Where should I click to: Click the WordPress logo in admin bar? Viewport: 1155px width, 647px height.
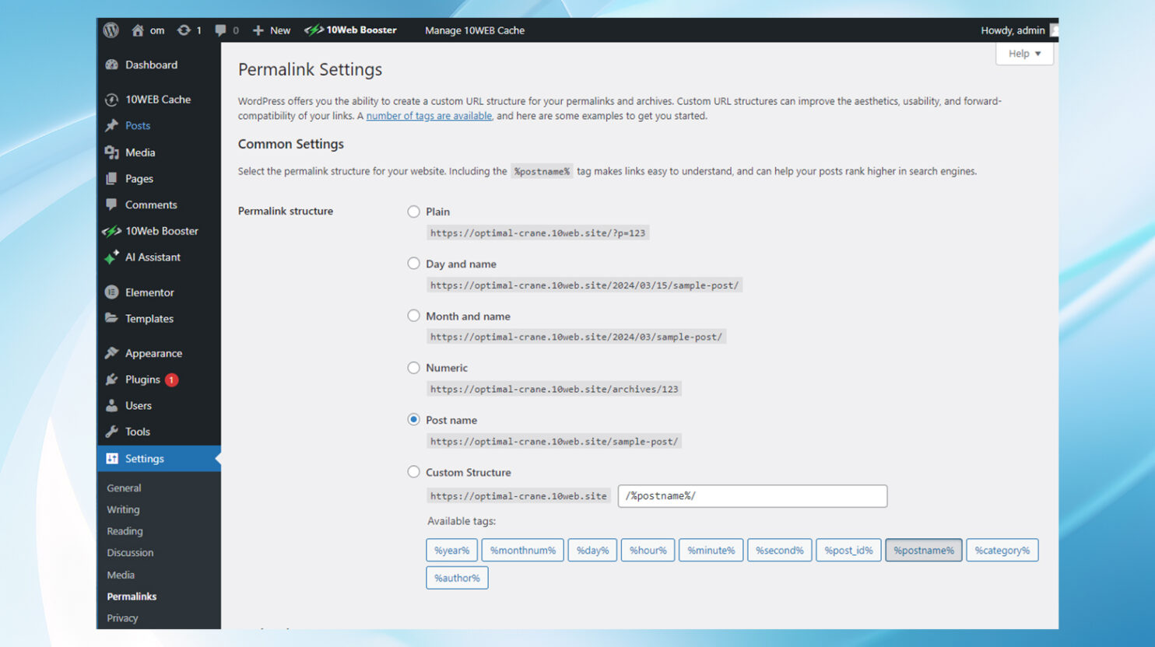[x=111, y=30]
